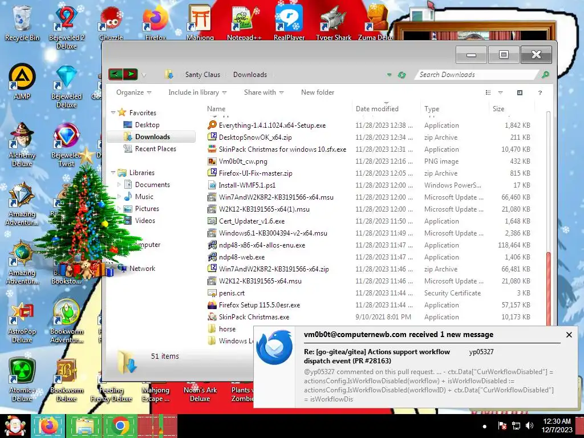Viewport: 584px width, 438px height.
Task: Sort files by Date modified header
Action: pos(386,109)
